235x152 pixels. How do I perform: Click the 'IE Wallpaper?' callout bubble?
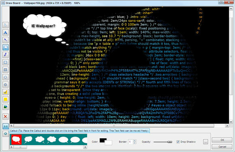pos(45,26)
